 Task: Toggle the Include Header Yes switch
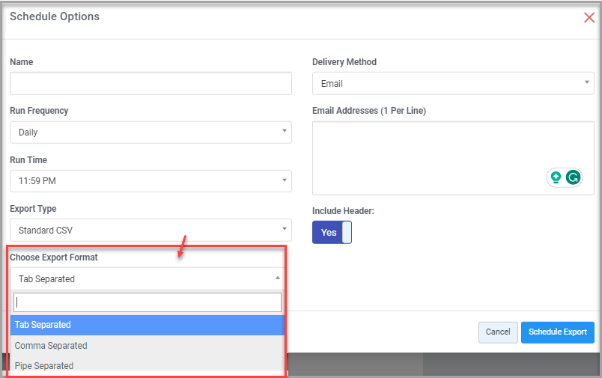[332, 232]
